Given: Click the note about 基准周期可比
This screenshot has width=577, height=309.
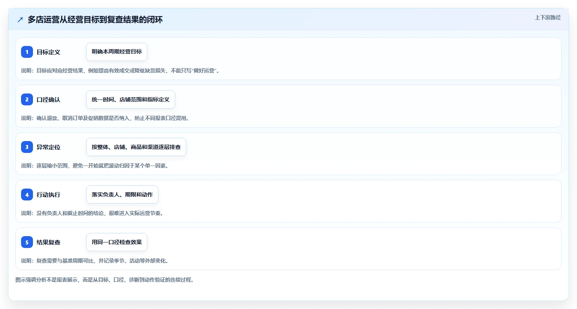Looking at the screenshot, I should click(95, 261).
